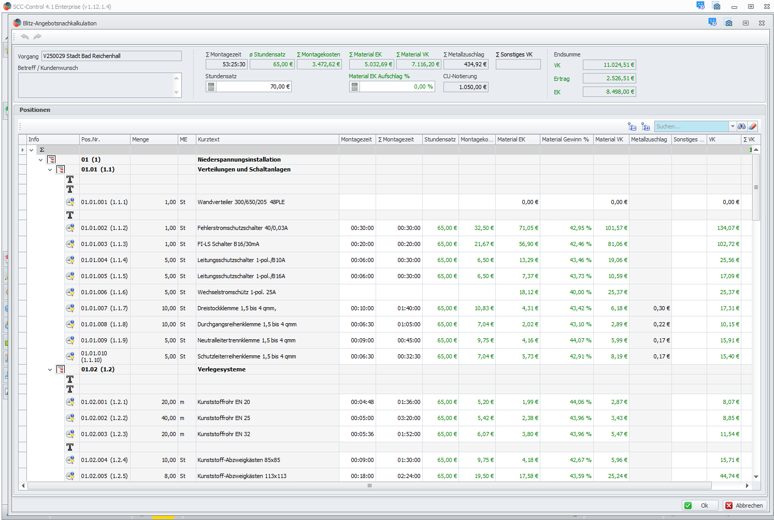This screenshot has width=774, height=520.
Task: Expand all tree nodes using the plus icon
Action: point(646,126)
